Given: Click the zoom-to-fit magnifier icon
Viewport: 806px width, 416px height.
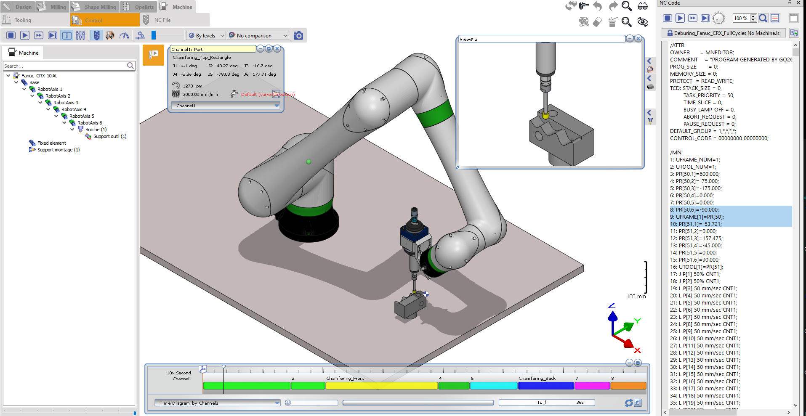Looking at the screenshot, I should 627,22.
